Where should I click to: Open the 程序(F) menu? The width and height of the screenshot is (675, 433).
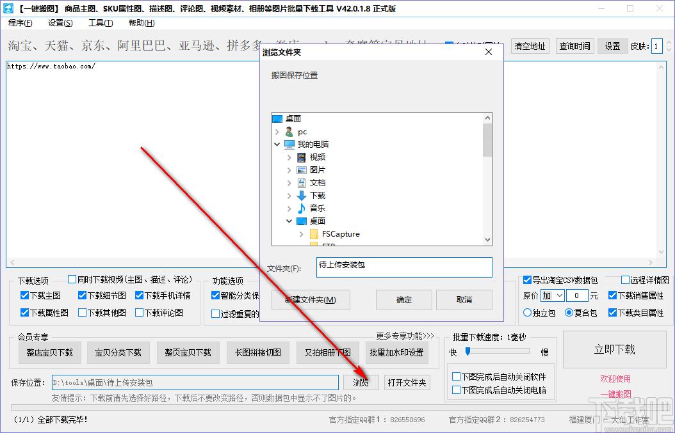[20, 23]
